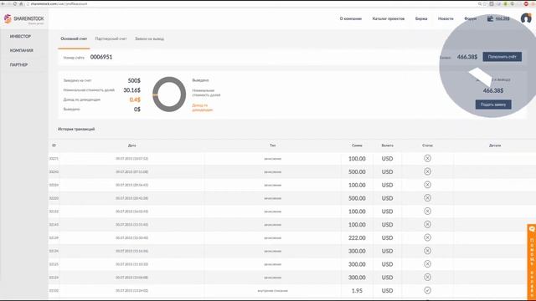
Task: Click the 222.00 amount cell
Action: 357,237
